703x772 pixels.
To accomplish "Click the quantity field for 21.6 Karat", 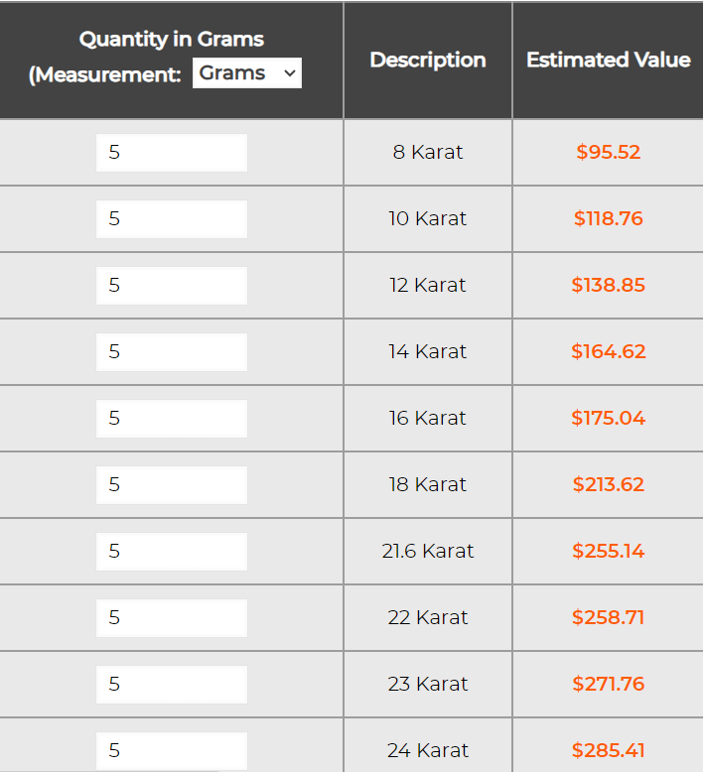I will click(x=172, y=552).
